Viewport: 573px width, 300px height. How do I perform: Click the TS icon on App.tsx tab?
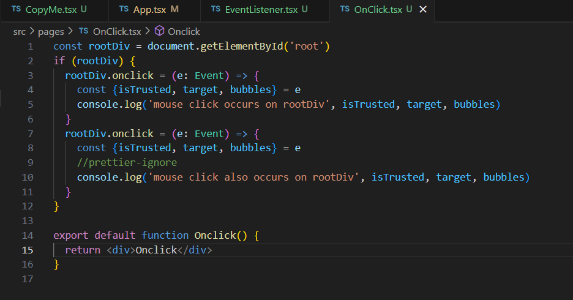click(x=124, y=9)
